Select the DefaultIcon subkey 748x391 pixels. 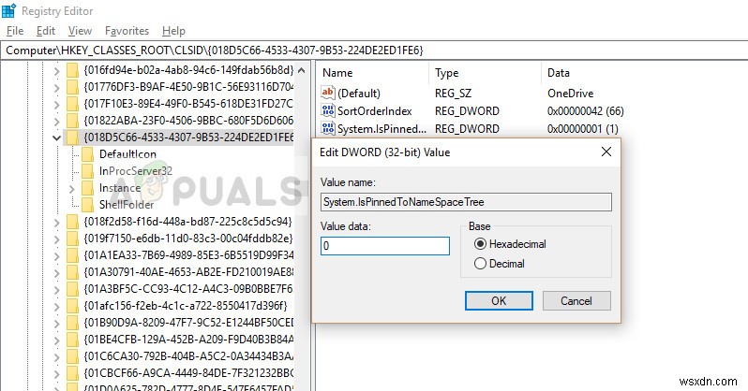pyautogui.click(x=127, y=154)
